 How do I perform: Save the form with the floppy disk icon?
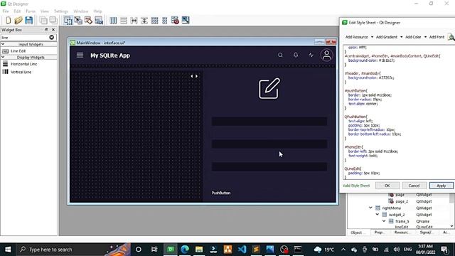pos(28,21)
